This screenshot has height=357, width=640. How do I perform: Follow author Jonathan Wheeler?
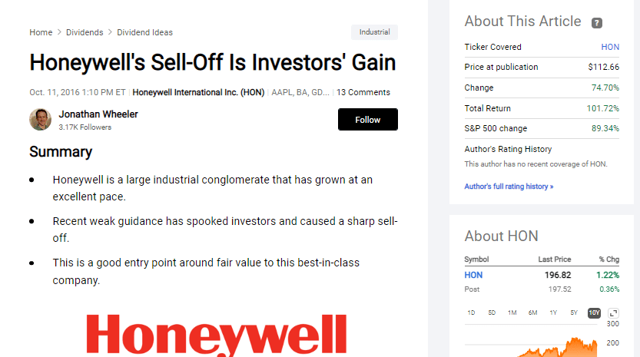(x=368, y=120)
